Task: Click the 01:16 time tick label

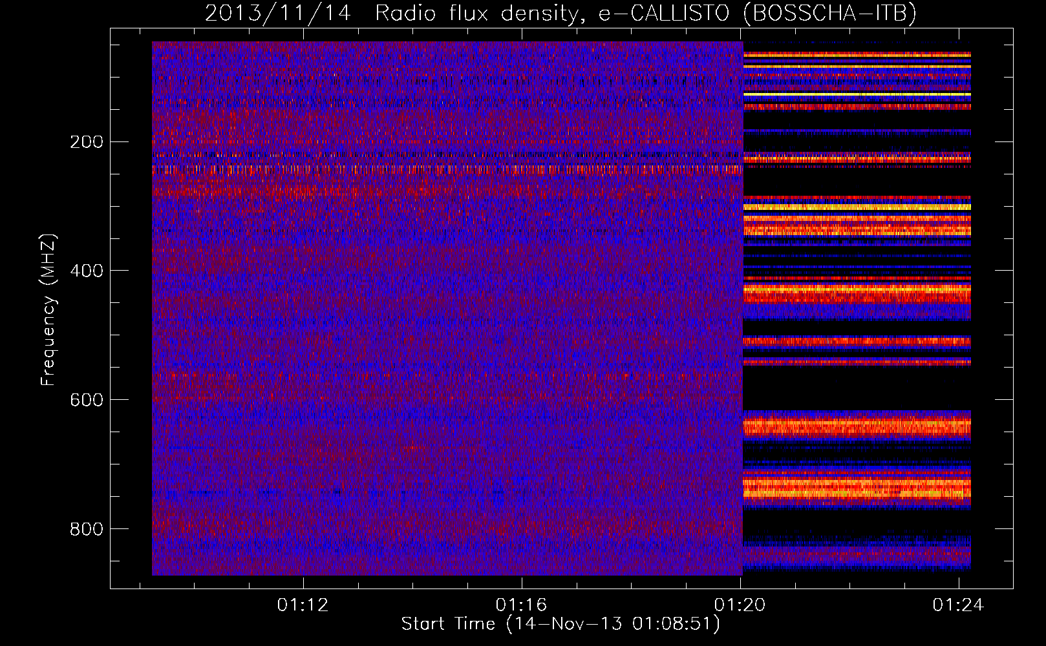Action: click(x=521, y=605)
